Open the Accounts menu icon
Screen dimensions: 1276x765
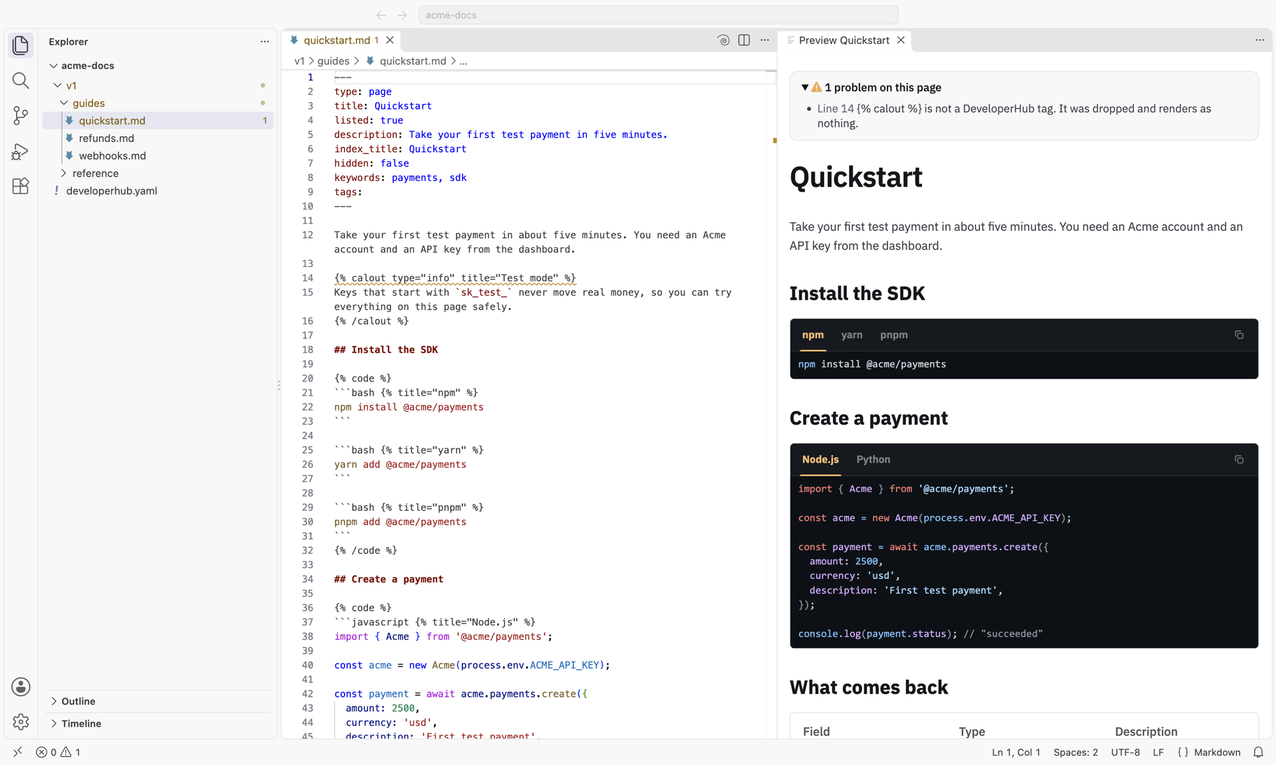tap(20, 687)
